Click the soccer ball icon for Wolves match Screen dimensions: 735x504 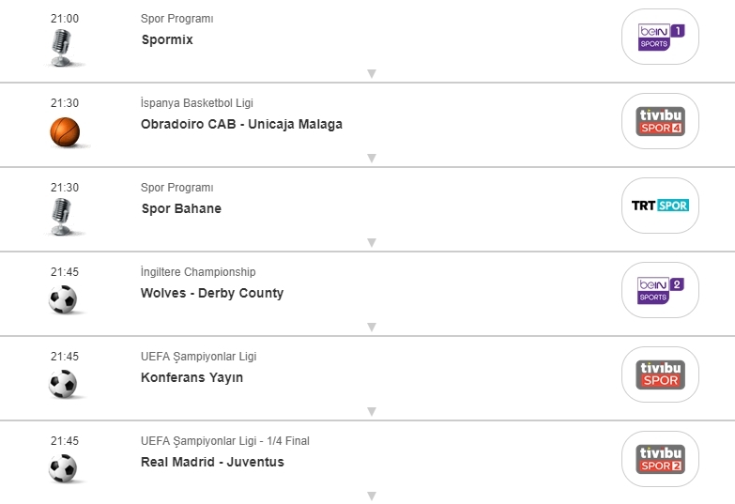click(x=63, y=299)
